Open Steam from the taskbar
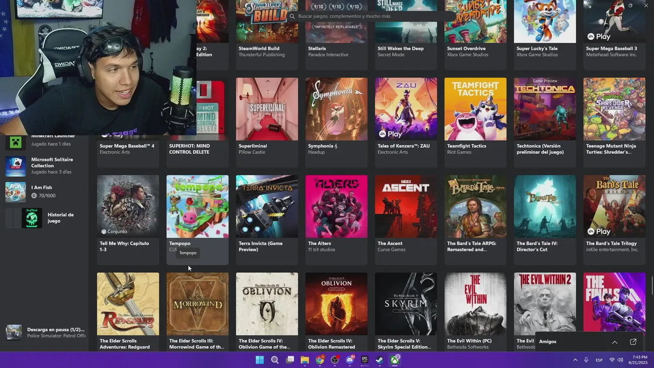Viewport: 654px width, 368px height. pyautogui.click(x=380, y=360)
